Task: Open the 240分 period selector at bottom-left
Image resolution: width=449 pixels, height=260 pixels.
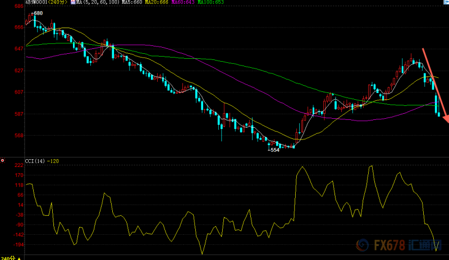Action: coord(9,257)
